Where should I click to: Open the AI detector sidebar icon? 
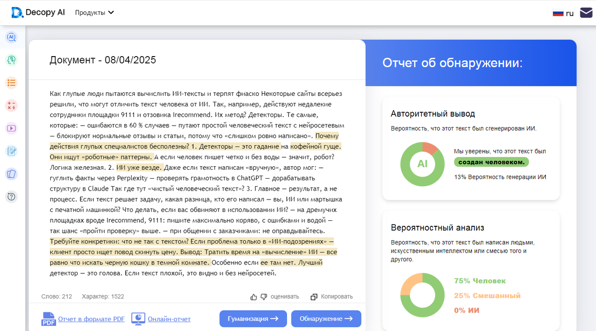(x=11, y=37)
